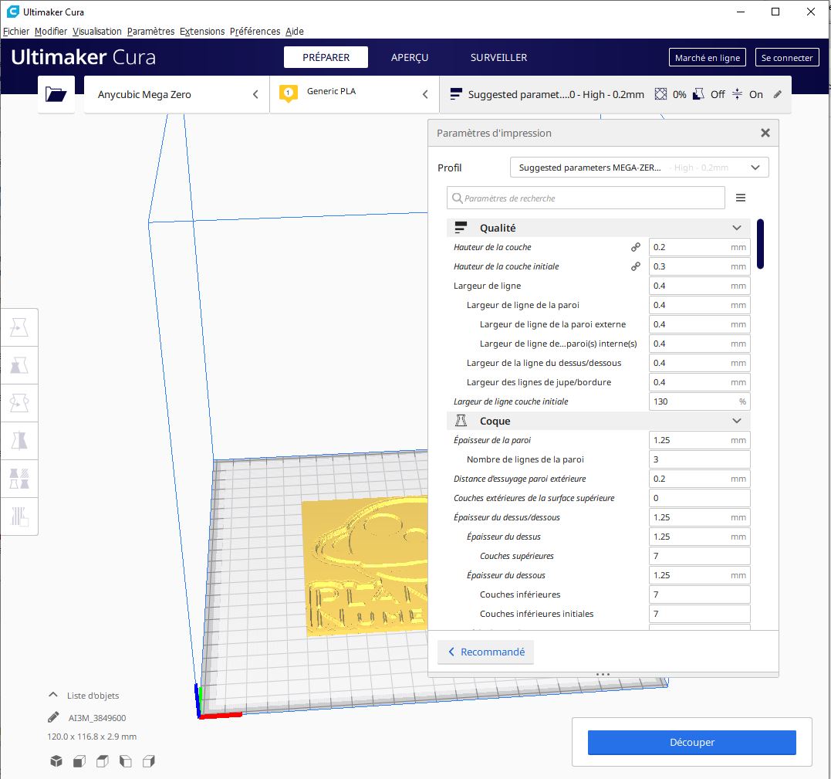Image resolution: width=831 pixels, height=779 pixels.
Task: Open the Extensions menu
Action: [x=202, y=32]
